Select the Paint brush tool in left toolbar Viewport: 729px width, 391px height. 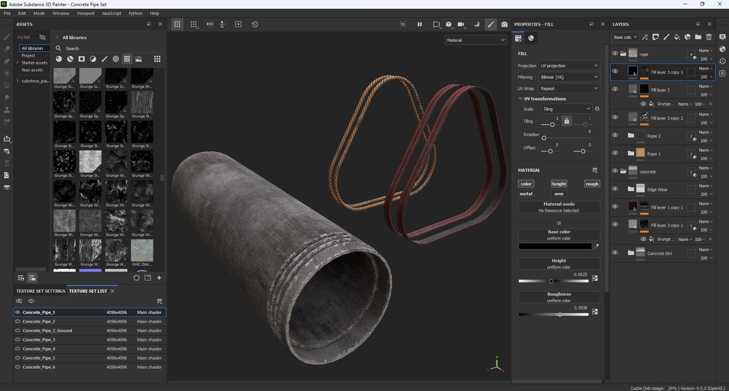point(7,37)
